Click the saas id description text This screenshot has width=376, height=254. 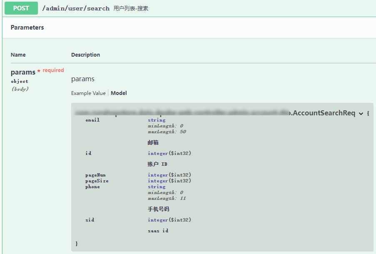(158, 231)
